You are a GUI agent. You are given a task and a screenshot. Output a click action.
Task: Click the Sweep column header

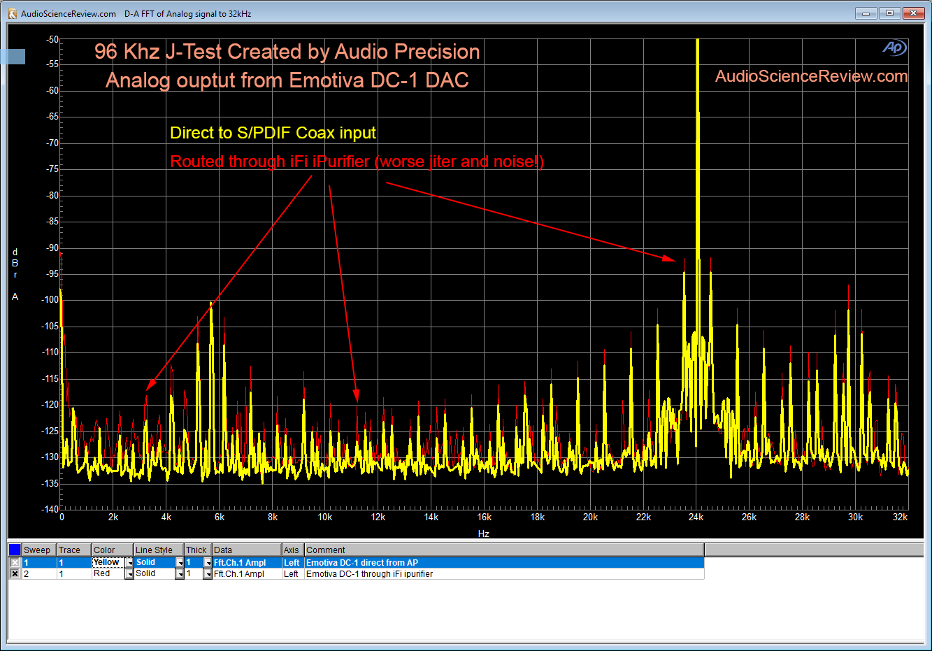[x=39, y=550]
